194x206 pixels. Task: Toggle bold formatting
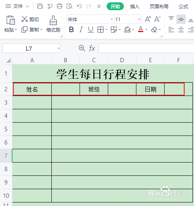coord(71,29)
